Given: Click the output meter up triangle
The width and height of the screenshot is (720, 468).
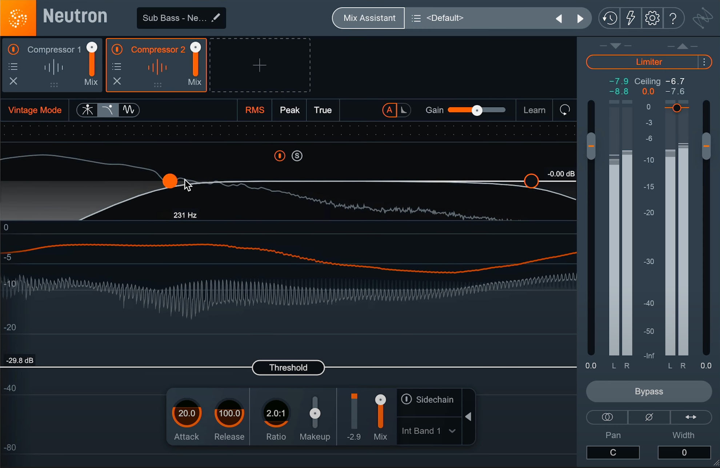Looking at the screenshot, I should [683, 46].
